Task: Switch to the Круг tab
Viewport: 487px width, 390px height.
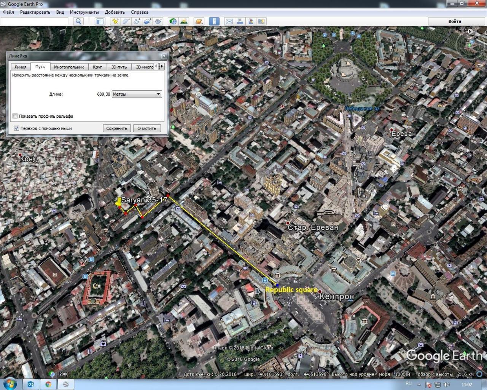Action: (97, 67)
